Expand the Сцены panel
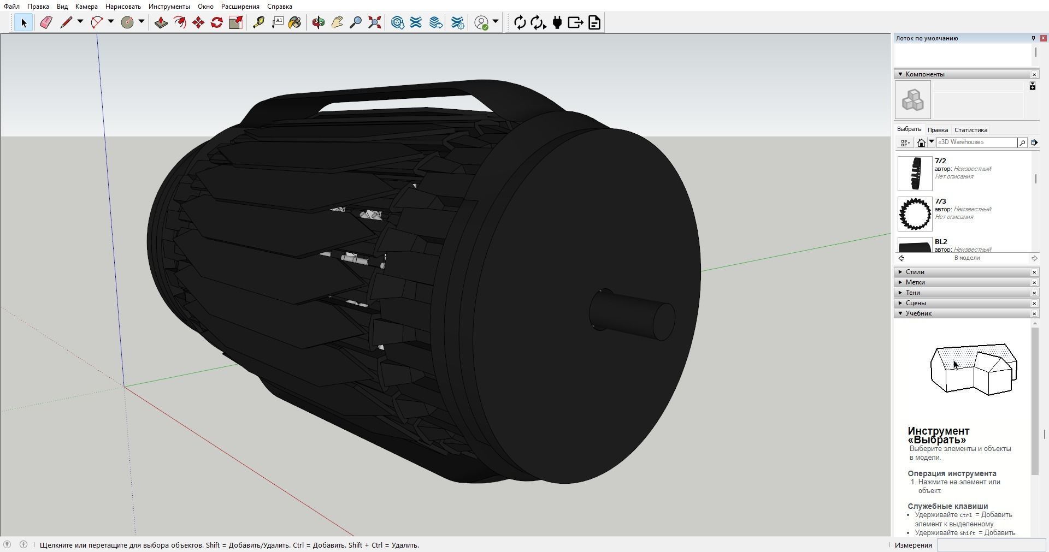Viewport: 1049px width, 552px height. (x=900, y=303)
